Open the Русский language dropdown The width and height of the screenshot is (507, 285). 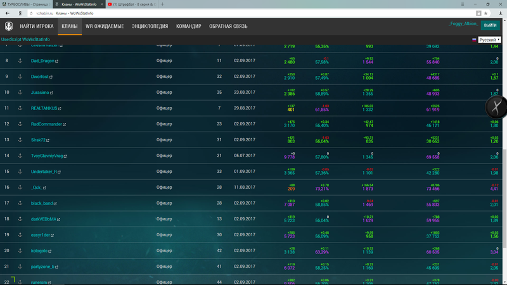click(487, 40)
